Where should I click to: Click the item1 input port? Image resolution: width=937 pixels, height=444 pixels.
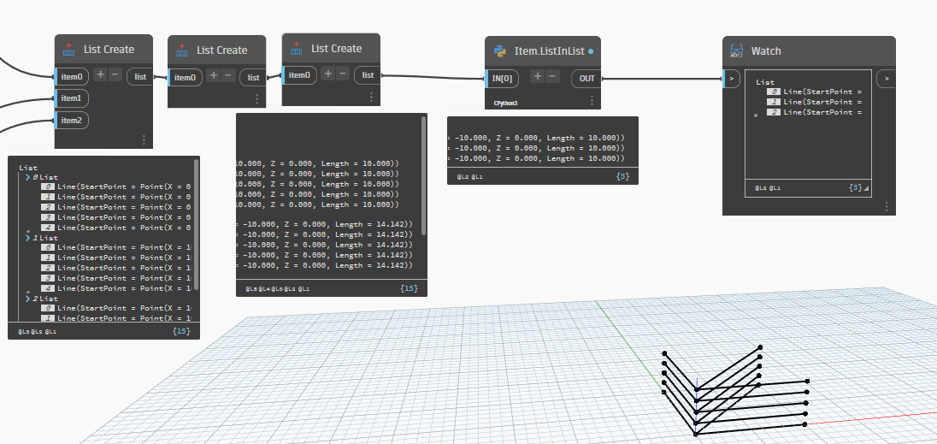[73, 98]
